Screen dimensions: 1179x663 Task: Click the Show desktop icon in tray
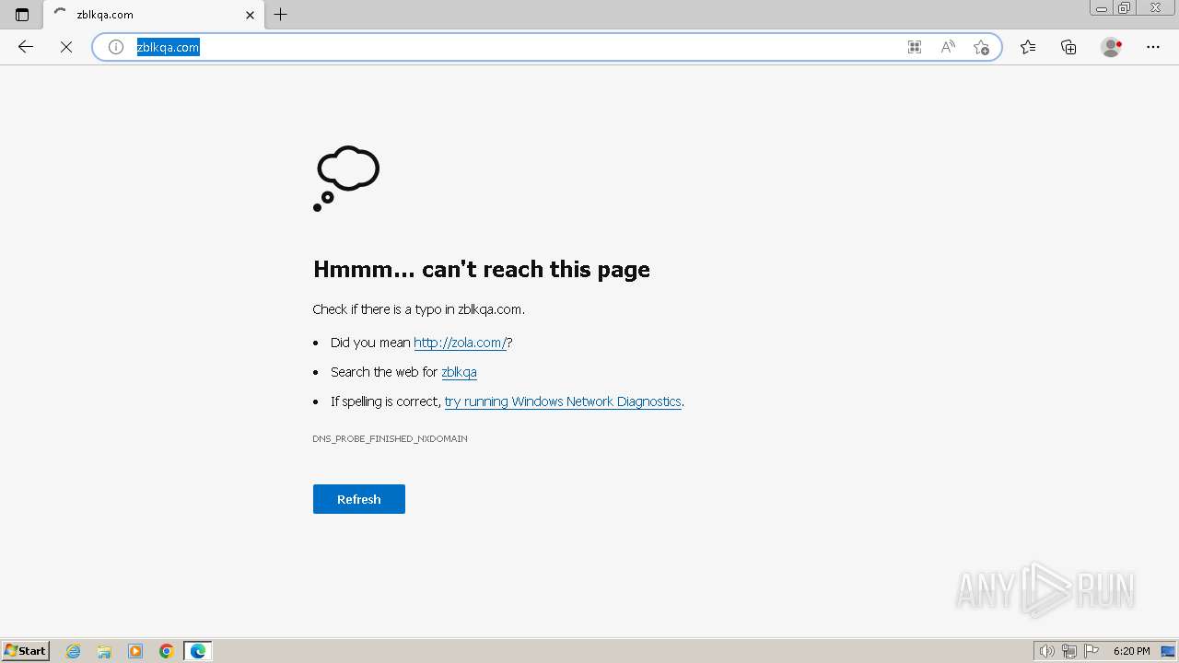coord(1168,651)
